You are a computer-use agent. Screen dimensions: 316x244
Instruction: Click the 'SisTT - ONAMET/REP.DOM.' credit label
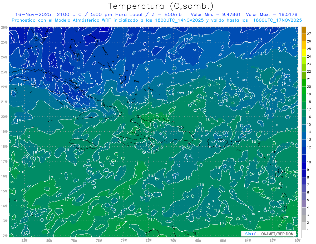pos(269,234)
